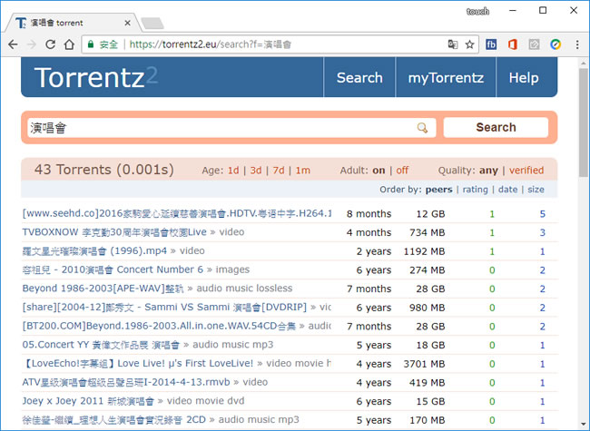Click the address bar URL field
The width and height of the screenshot is (590, 431).
click(272, 44)
